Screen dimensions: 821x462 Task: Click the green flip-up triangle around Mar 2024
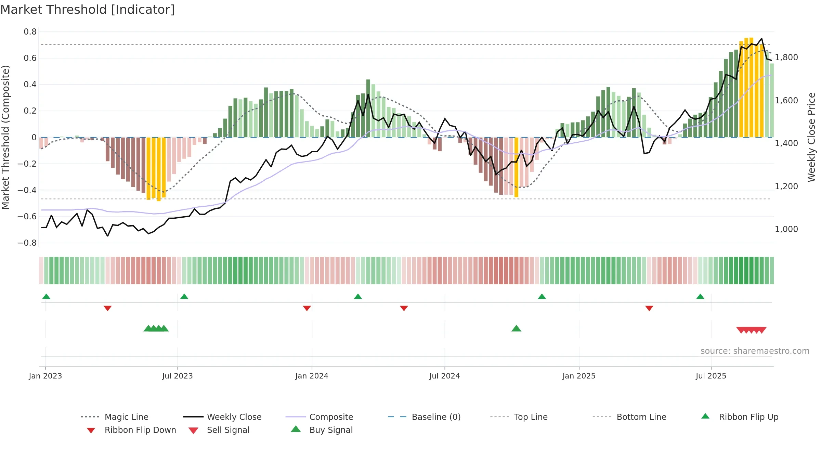coord(358,296)
